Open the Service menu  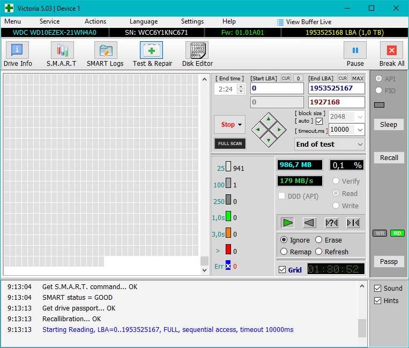tap(49, 21)
